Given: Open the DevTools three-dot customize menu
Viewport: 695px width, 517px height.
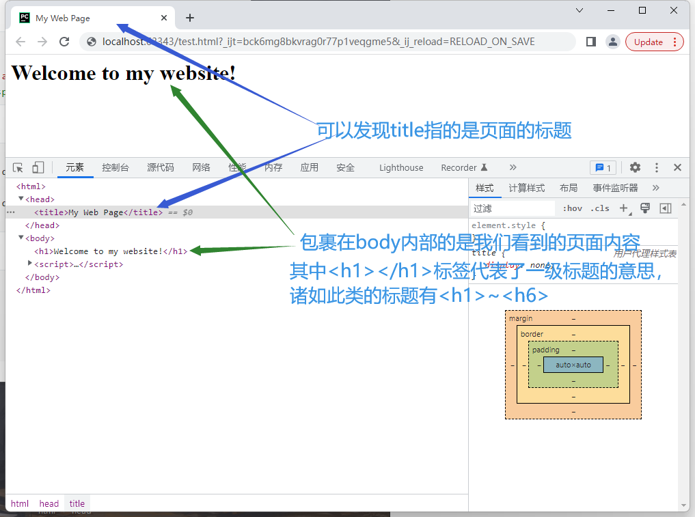Looking at the screenshot, I should (x=657, y=167).
